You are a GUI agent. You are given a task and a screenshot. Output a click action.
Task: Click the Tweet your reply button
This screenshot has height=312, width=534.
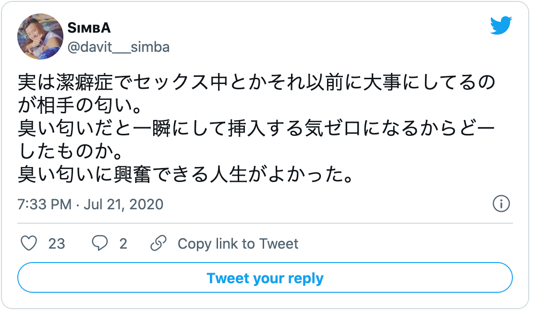click(x=265, y=277)
